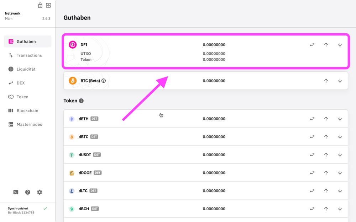Screen dimensions: 356x222
Task: Open the help question mark icon
Action: tap(28, 192)
